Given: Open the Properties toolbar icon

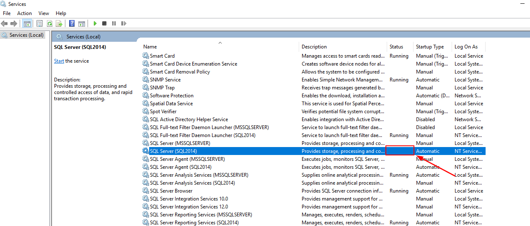Looking at the screenshot, I should point(40,24).
